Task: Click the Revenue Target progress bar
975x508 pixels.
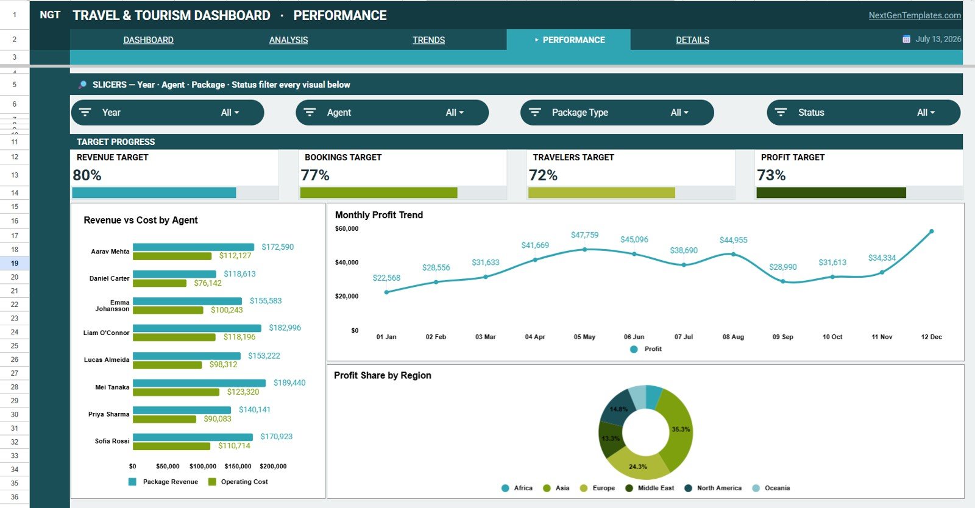Action: [x=154, y=192]
